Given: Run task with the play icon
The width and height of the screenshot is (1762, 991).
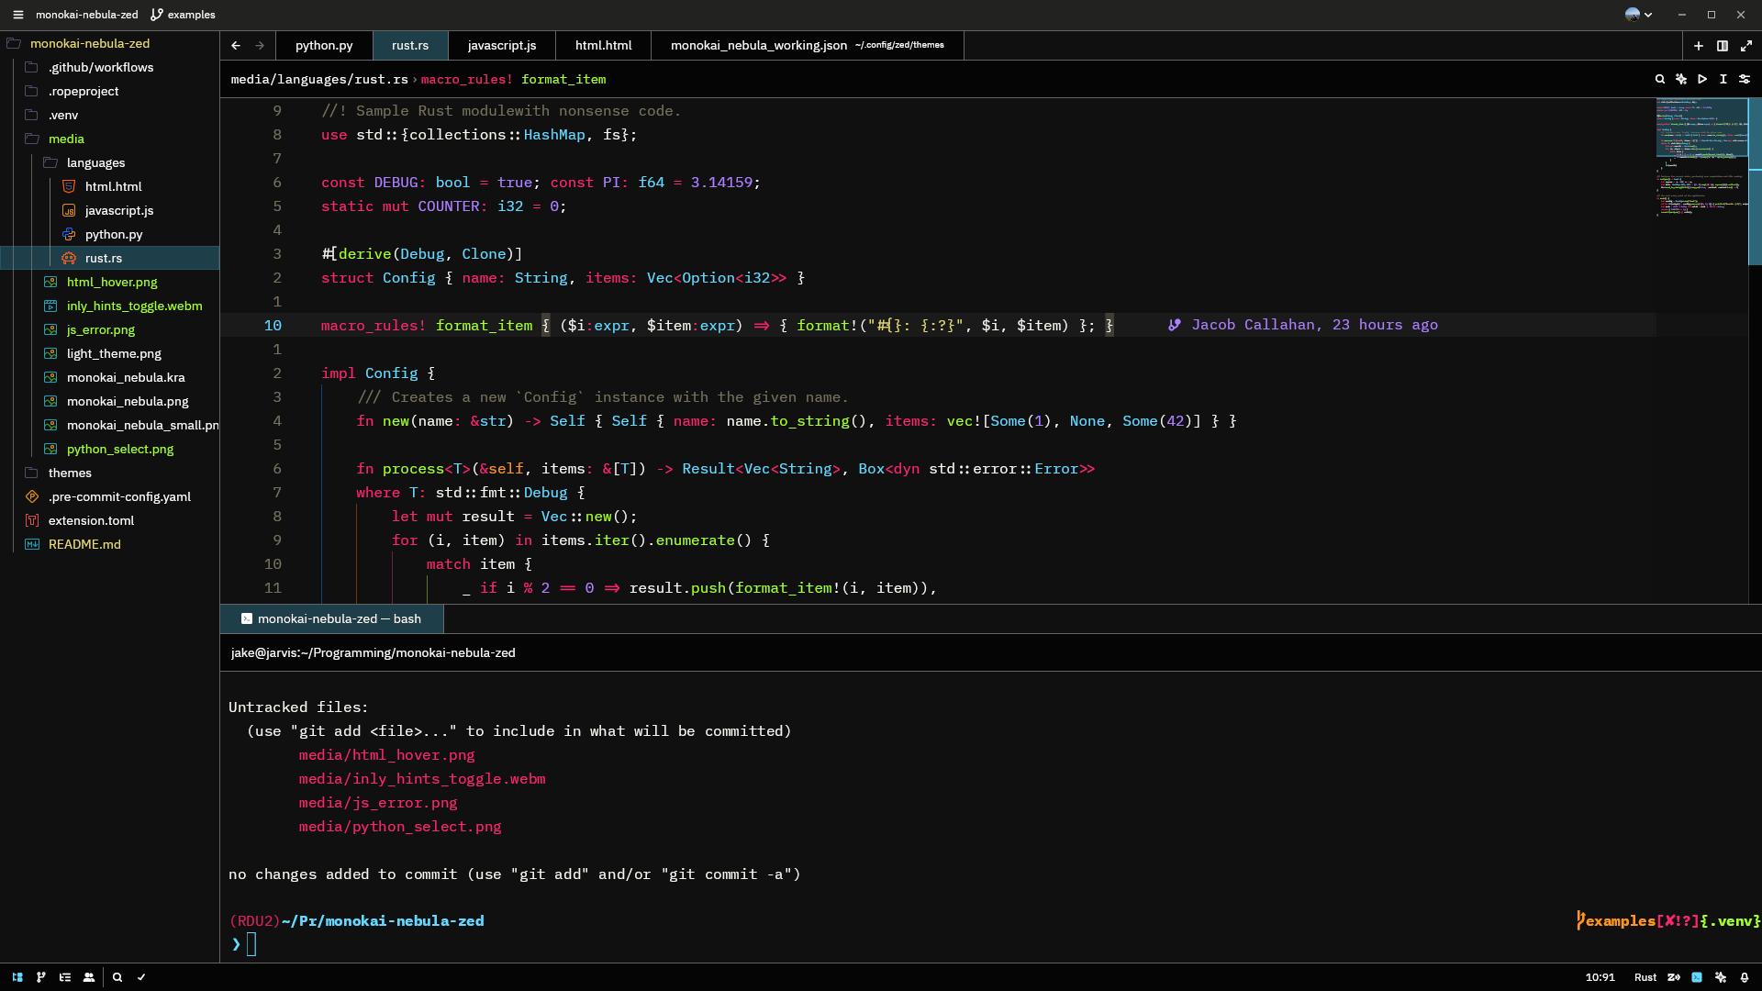Looking at the screenshot, I should 1702,79.
